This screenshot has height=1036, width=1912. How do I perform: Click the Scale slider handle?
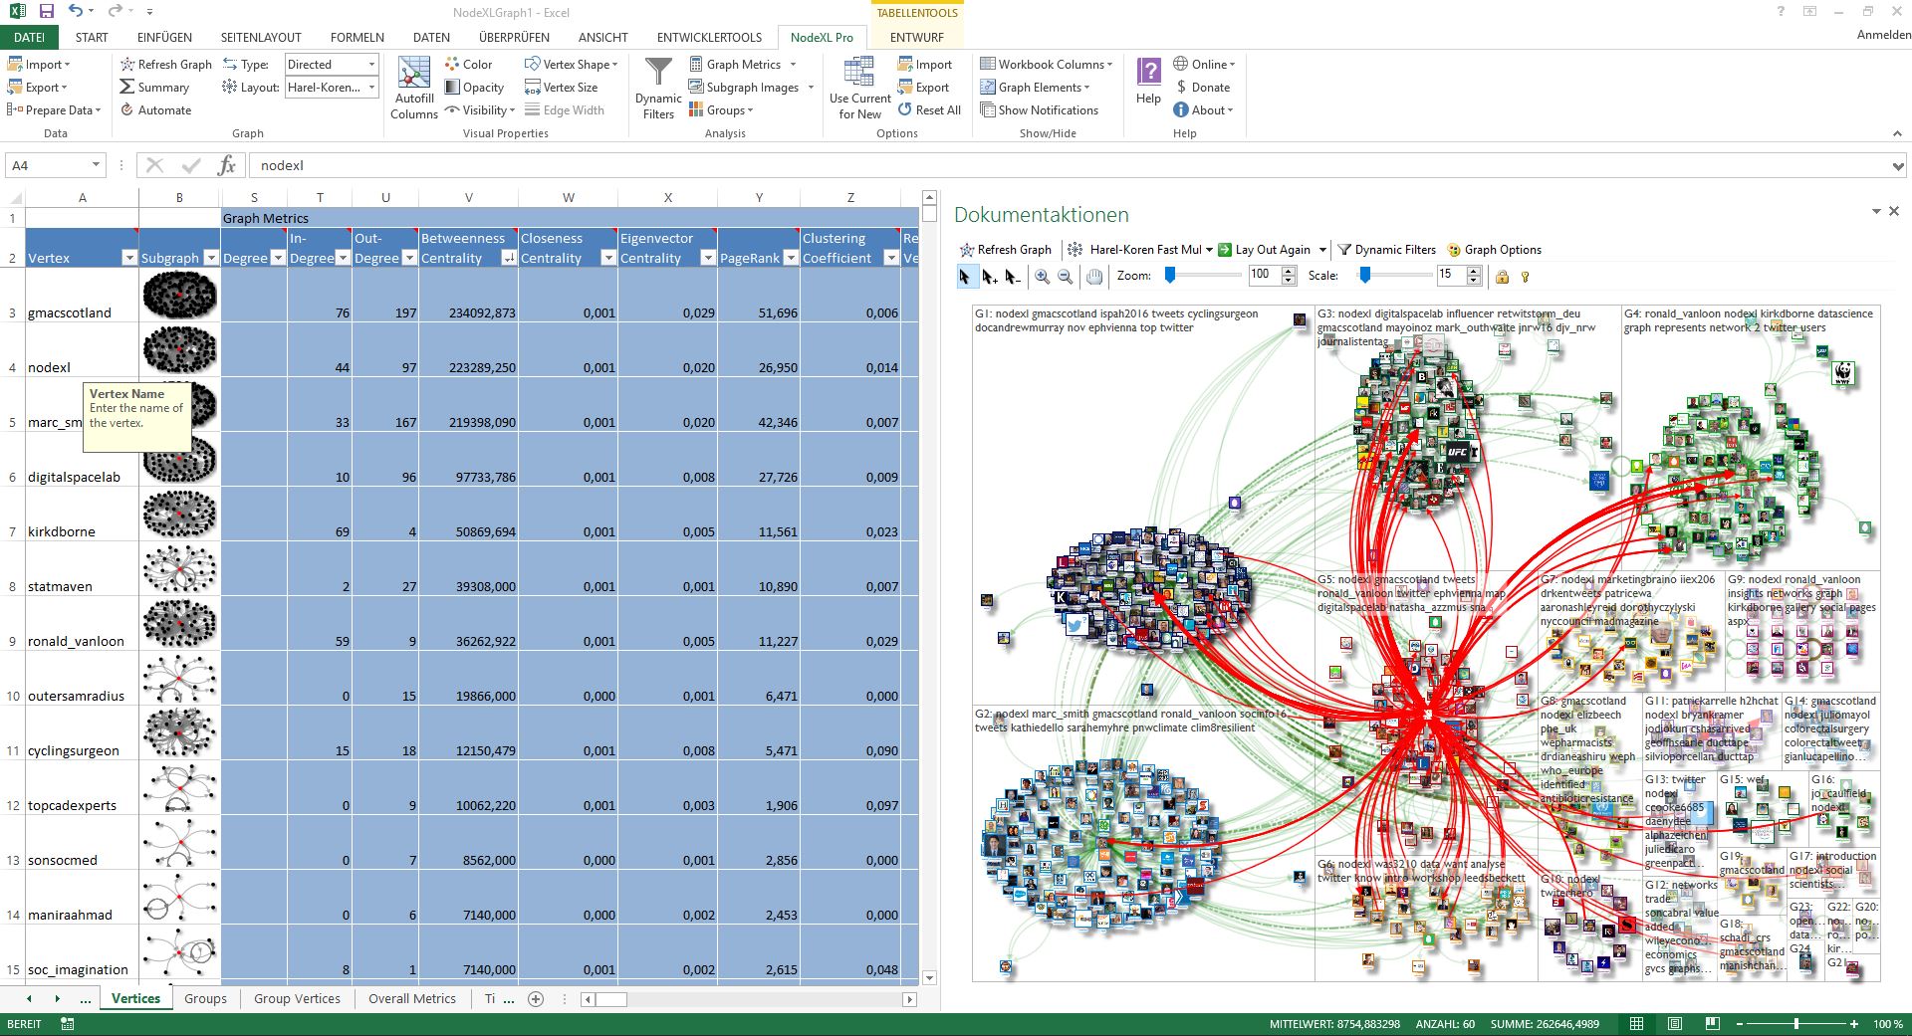point(1365,276)
